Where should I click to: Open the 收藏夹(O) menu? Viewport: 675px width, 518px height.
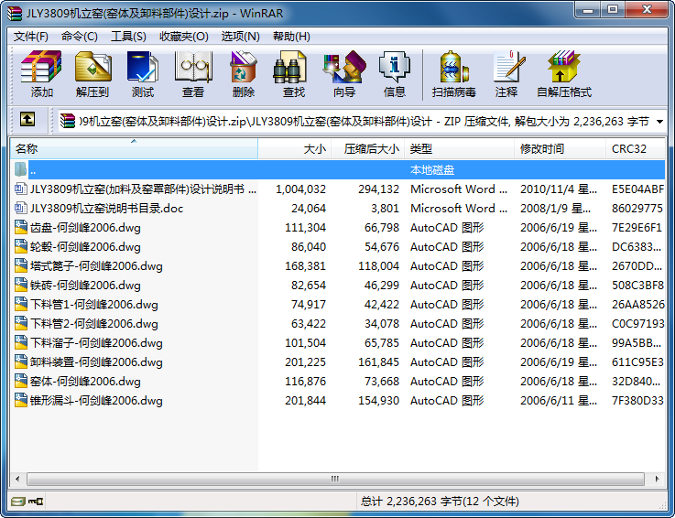click(x=184, y=36)
